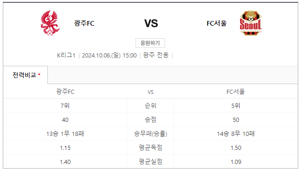Viewport: 302px width, 170px height.
Task: Click the 승무패(승률) row label
Action: coord(151,134)
